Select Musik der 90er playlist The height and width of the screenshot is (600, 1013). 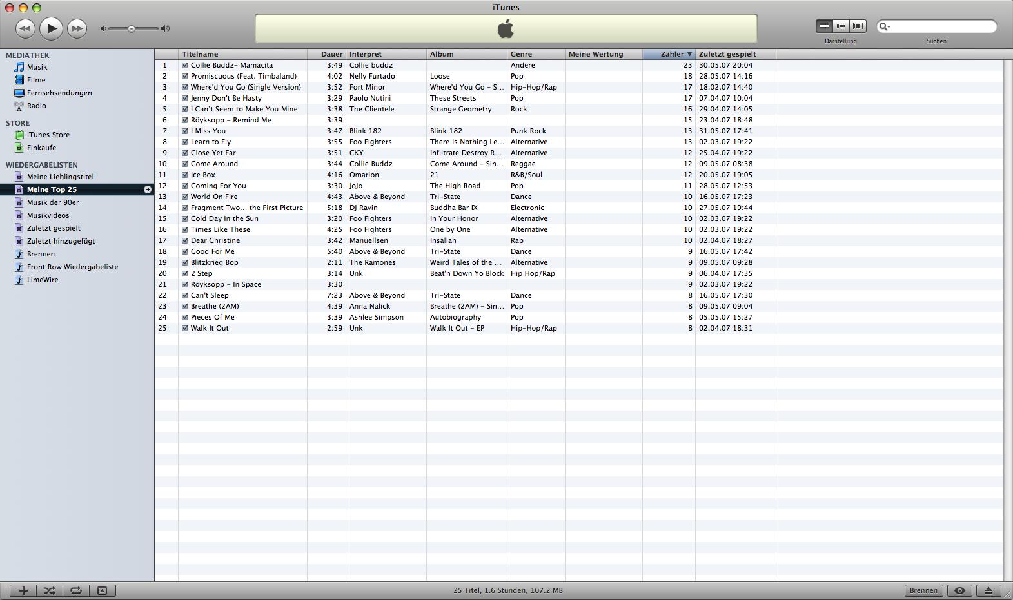(x=53, y=202)
